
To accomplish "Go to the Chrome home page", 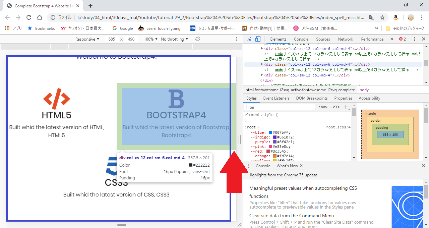I will tap(40, 17).
